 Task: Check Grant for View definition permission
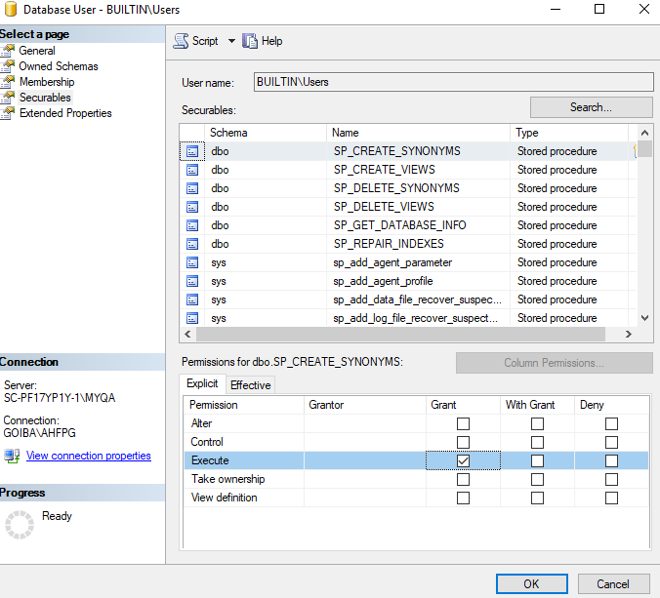pos(463,498)
